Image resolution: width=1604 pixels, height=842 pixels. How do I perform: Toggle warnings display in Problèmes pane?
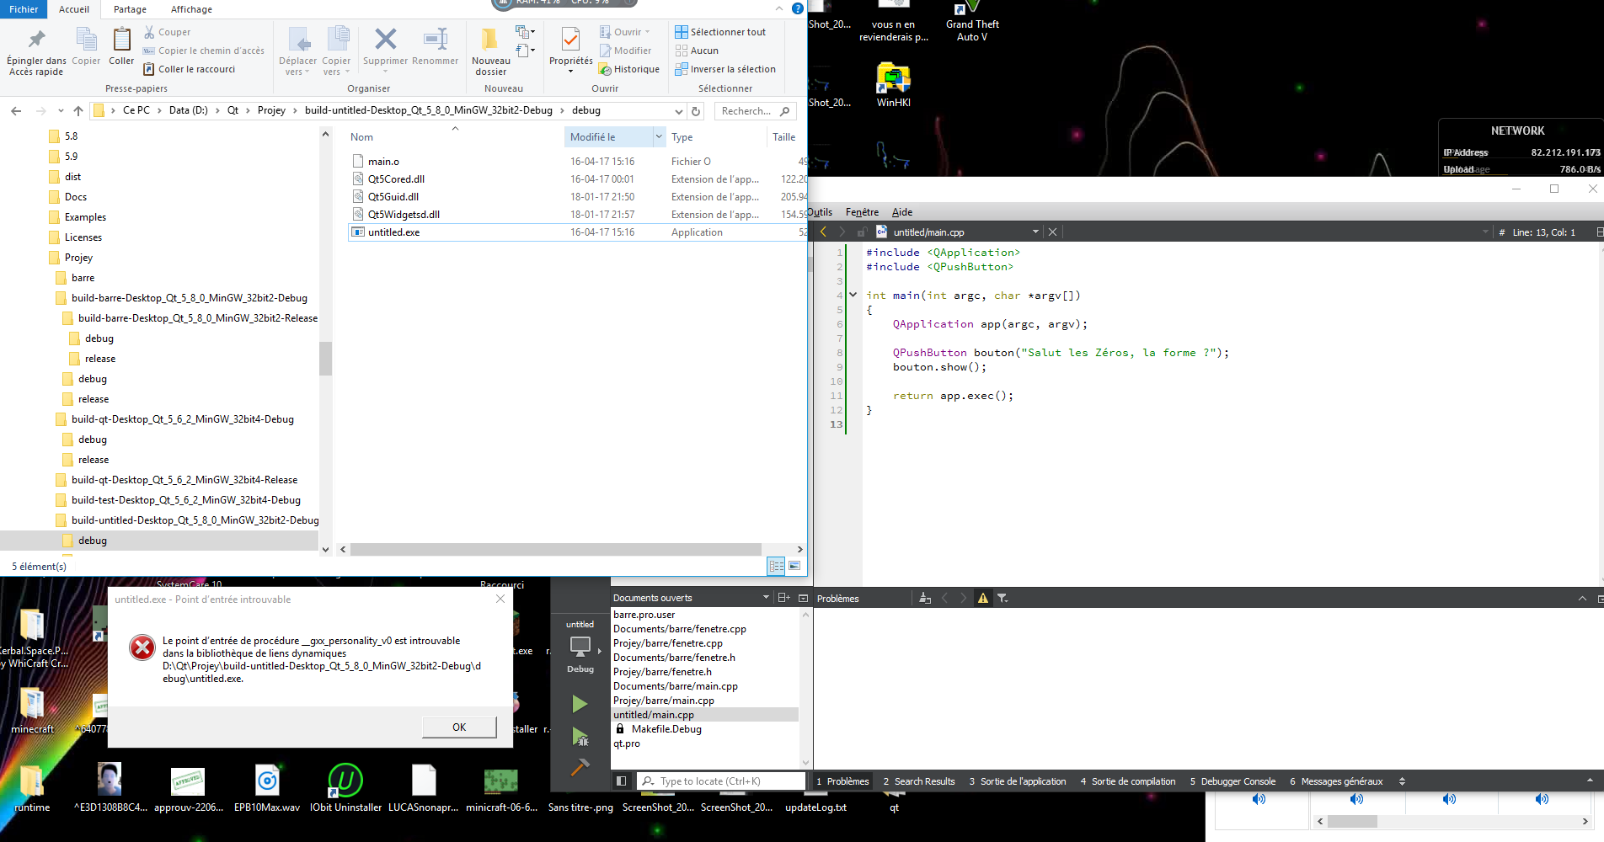click(x=982, y=598)
